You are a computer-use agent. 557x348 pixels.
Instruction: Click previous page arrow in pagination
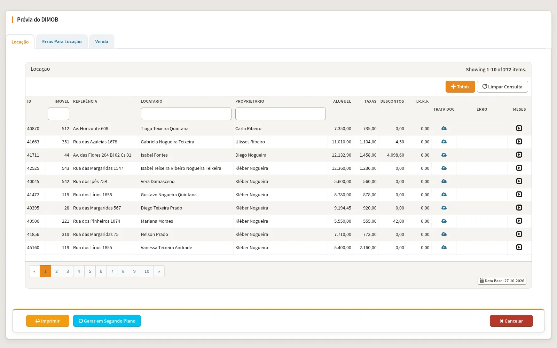[34, 271]
